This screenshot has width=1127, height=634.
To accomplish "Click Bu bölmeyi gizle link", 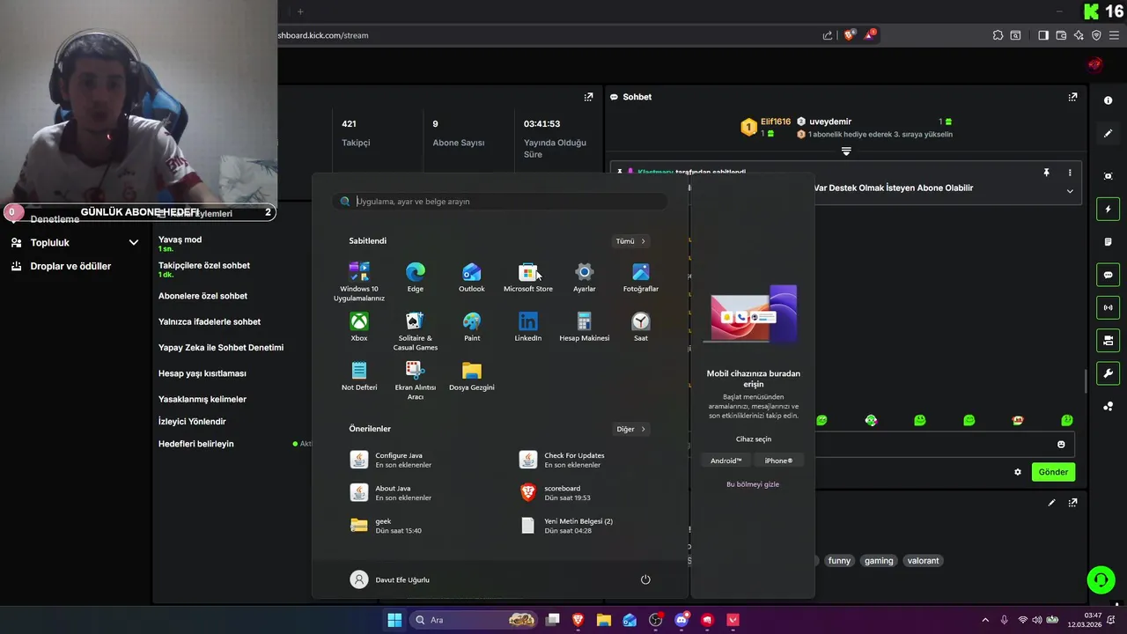I will tap(753, 484).
